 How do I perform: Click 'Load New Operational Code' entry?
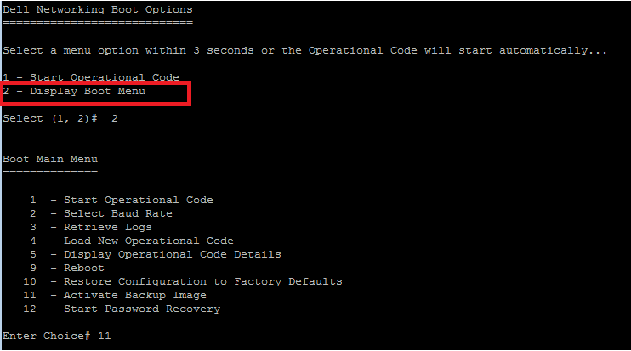[x=149, y=241]
